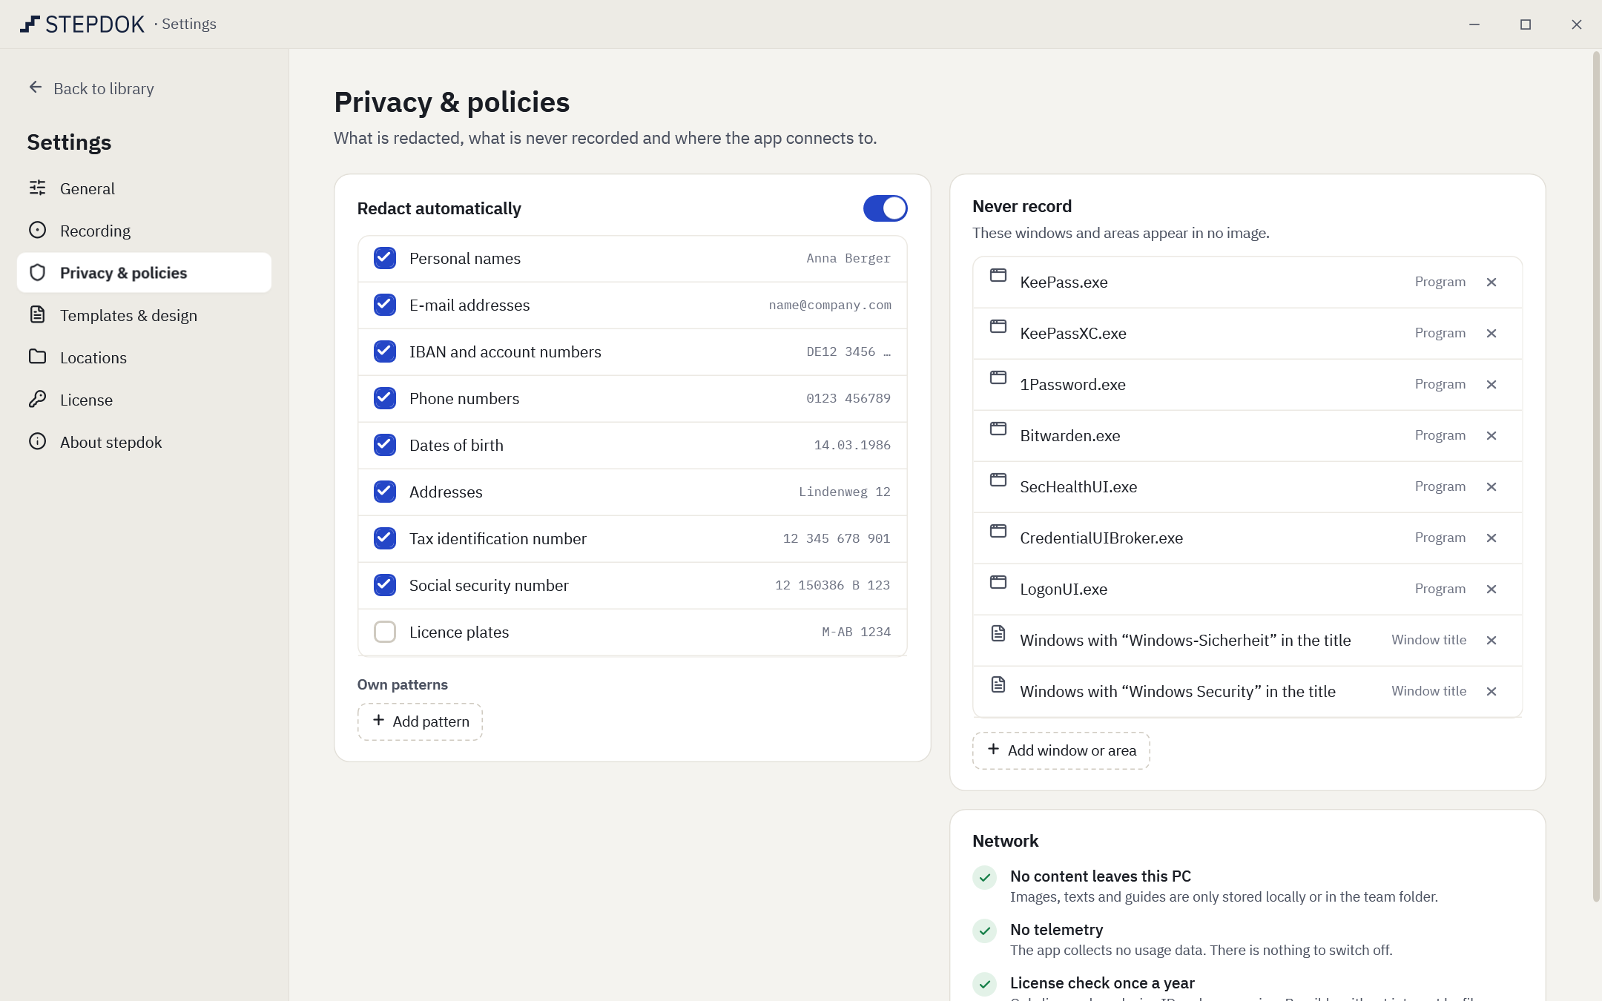Add window or area to never record
Screen dimensions: 1602x1001
coord(1061,750)
